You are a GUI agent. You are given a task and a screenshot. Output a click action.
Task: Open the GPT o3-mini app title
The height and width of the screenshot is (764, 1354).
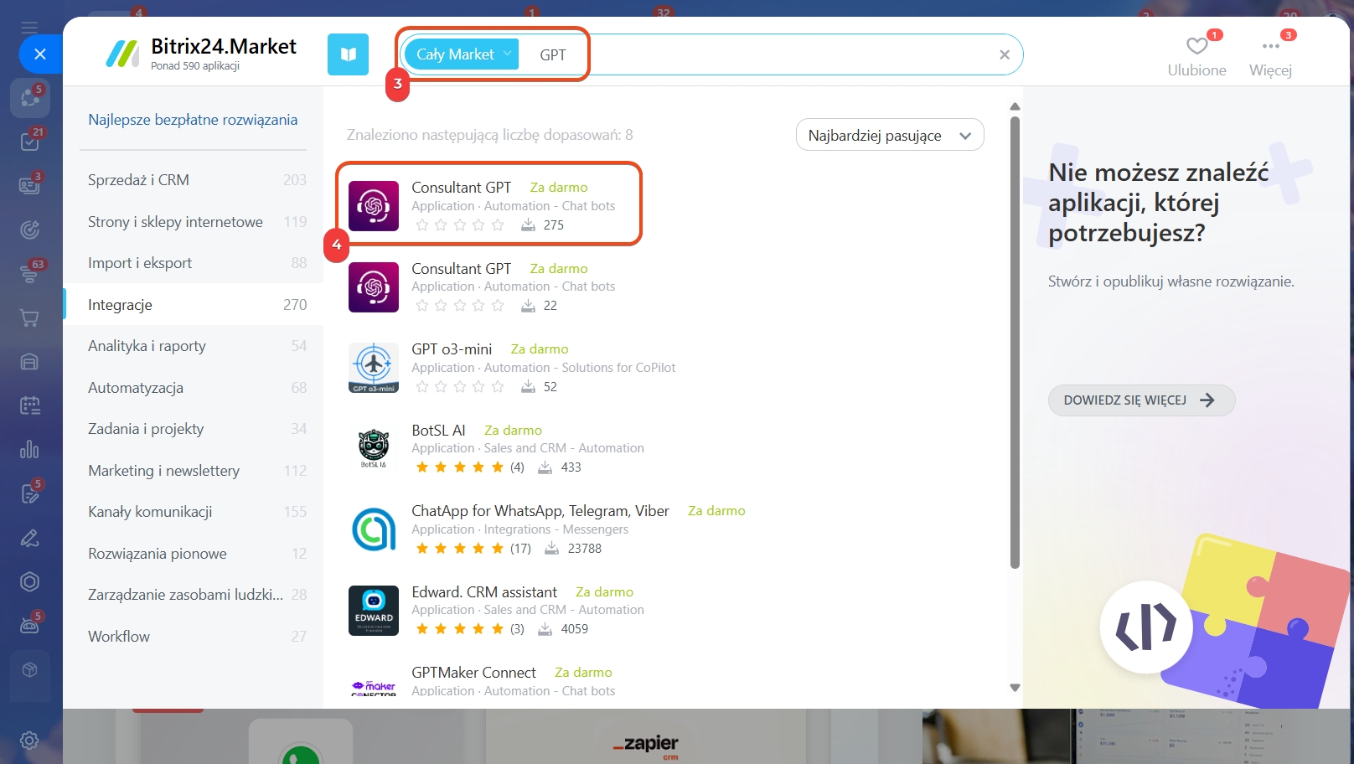point(452,349)
